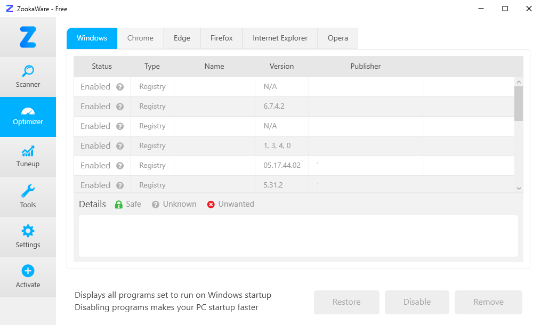Open the Tuneup chart section

28,157
